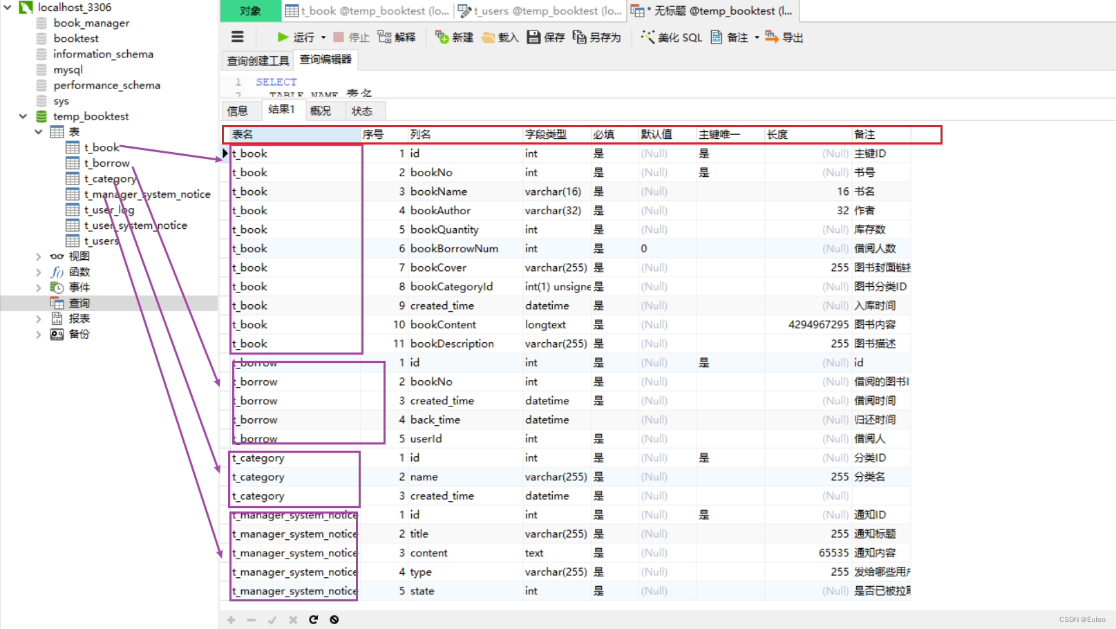Select the t_user_log table in tree
This screenshot has height=629, width=1116.
coord(109,209)
